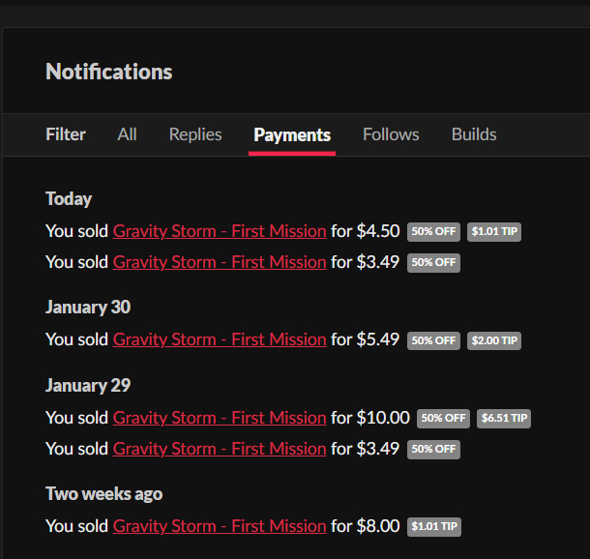Click the $6.51 TIP badge
Screen dimensions: 590x559
point(504,419)
